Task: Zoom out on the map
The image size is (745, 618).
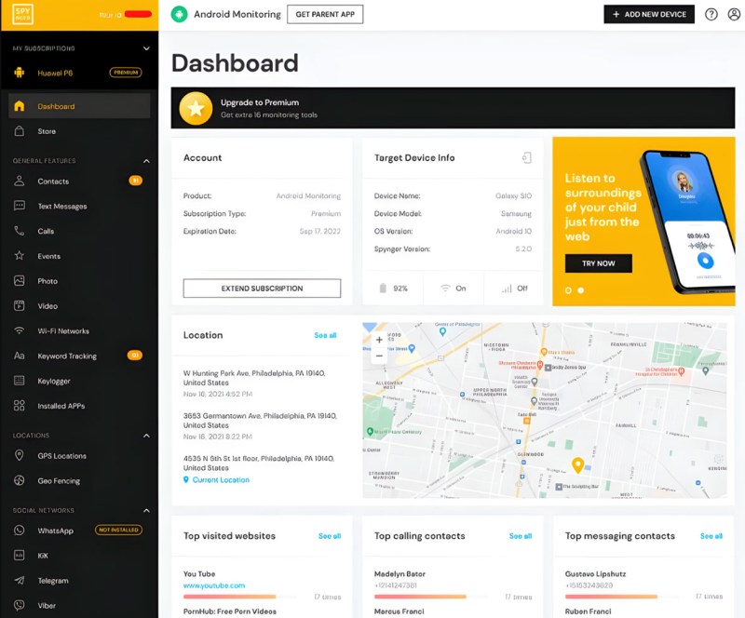Action: [379, 356]
